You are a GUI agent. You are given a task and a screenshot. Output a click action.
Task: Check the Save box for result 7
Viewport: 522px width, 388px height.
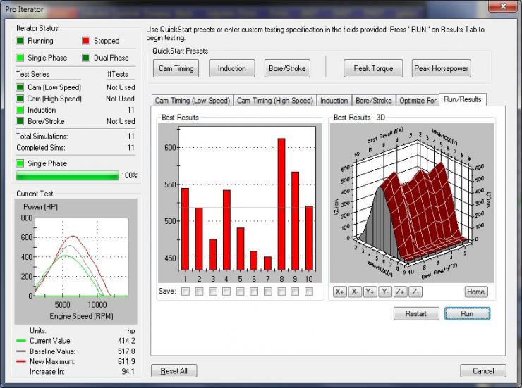coord(267,292)
